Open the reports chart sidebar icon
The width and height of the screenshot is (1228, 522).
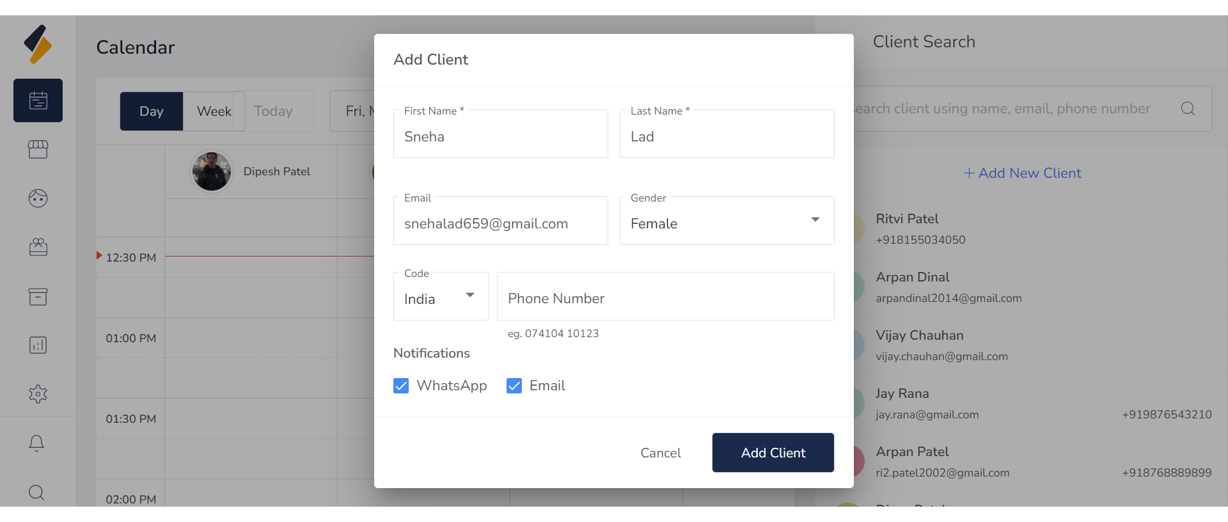[x=38, y=345]
